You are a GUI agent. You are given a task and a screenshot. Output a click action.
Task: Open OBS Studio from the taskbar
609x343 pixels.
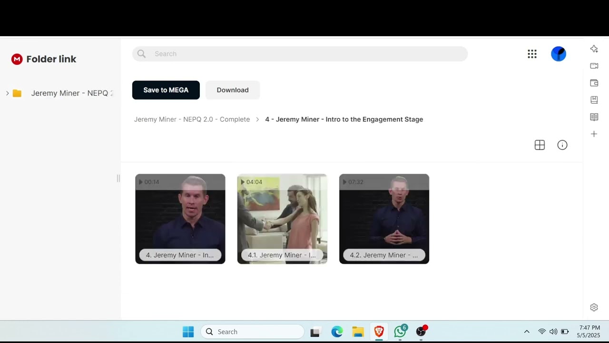(421, 332)
